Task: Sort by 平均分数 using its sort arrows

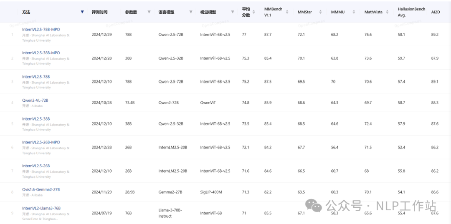Action: point(254,12)
